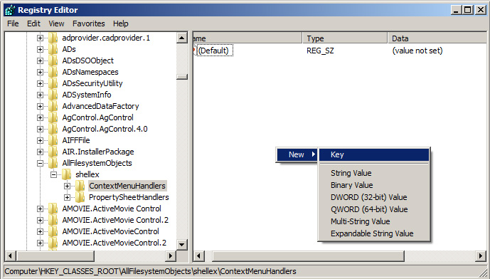Select the ADsNamespaces key label

(x=90, y=72)
